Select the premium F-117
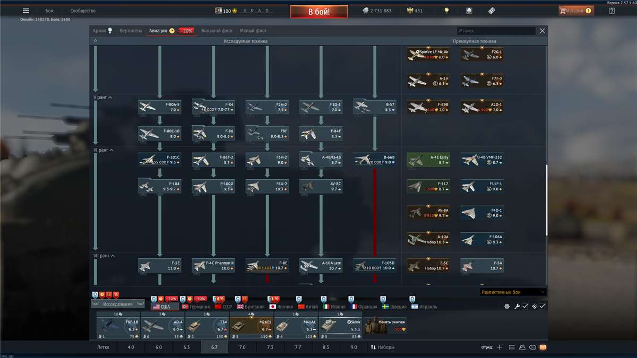The width and height of the screenshot is (637, 358). point(428,186)
